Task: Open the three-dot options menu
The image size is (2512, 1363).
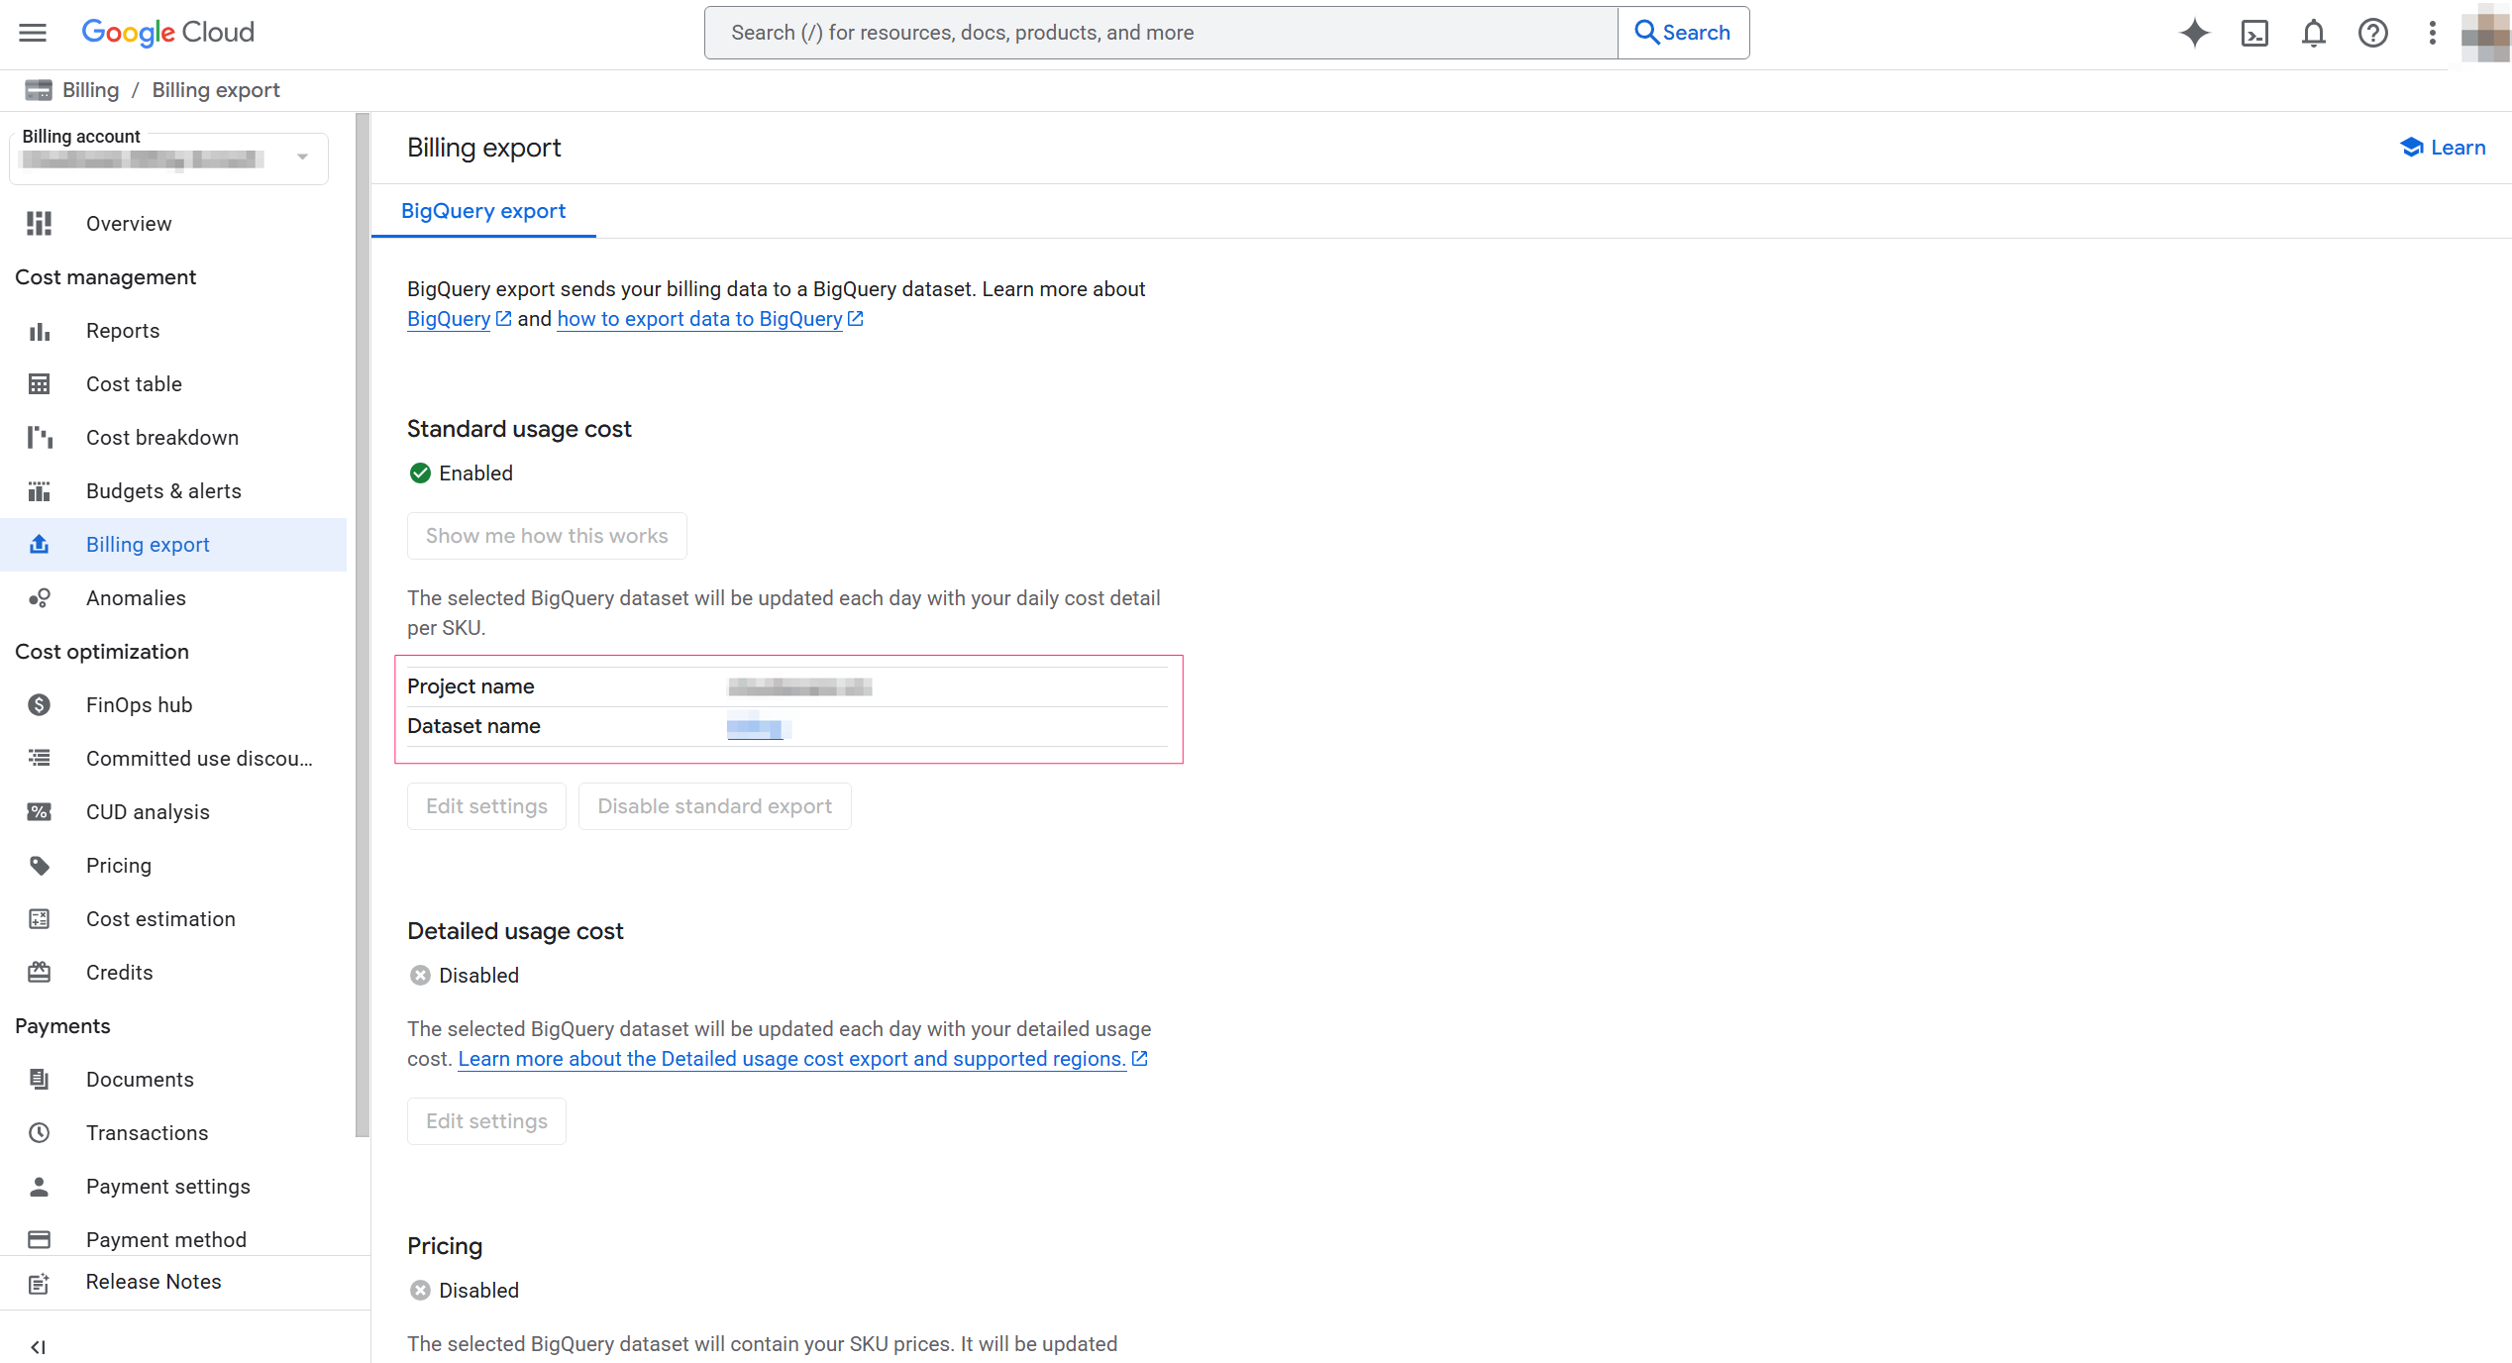Action: click(x=2432, y=33)
